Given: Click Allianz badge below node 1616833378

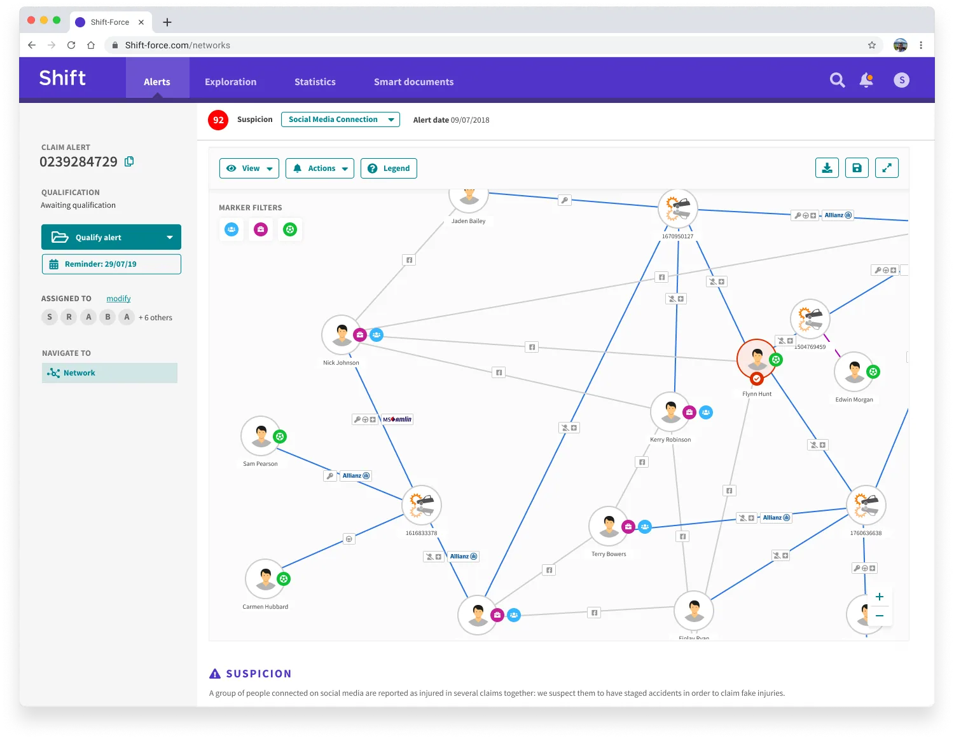Looking at the screenshot, I should 463,557.
